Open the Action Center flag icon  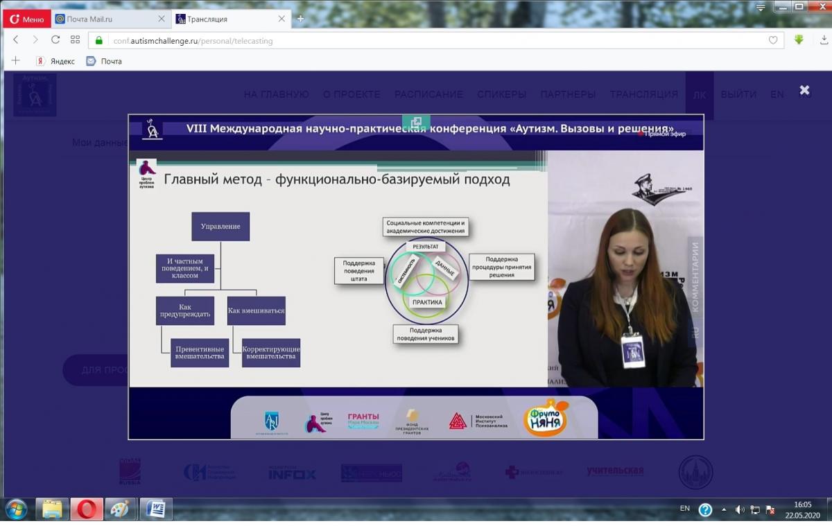coord(770,510)
